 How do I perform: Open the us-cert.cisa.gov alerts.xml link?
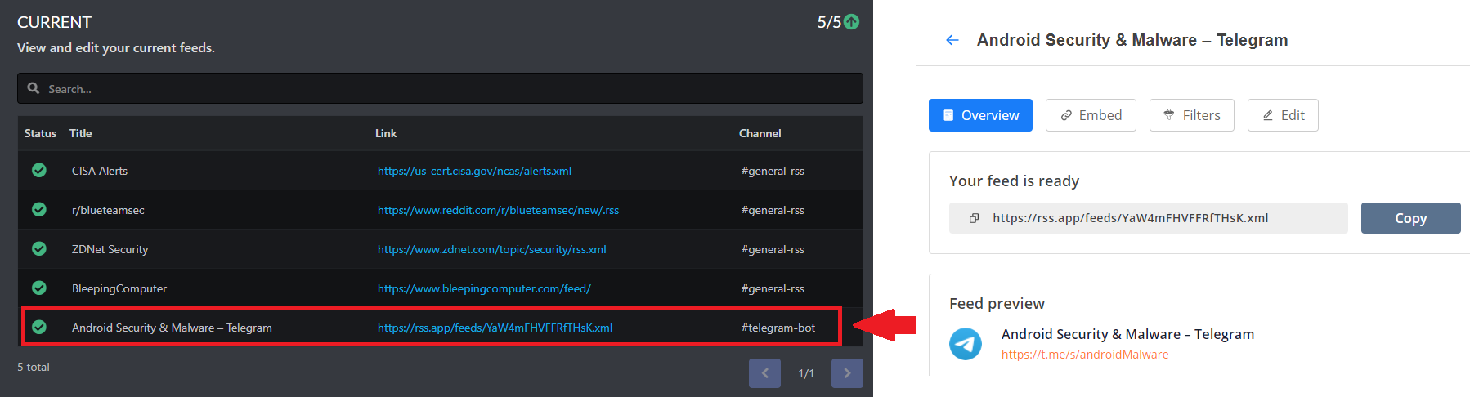point(474,171)
